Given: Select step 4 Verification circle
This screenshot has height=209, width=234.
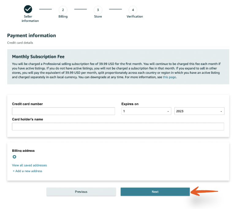Looking at the screenshot, I should click(x=133, y=10).
